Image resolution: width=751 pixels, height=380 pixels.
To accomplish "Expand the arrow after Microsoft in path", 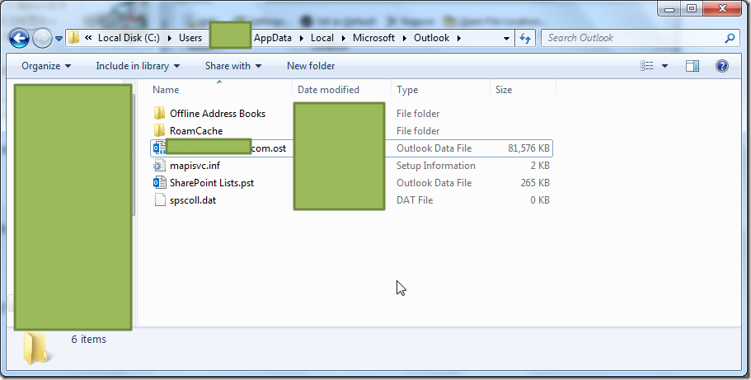I will click(x=404, y=39).
